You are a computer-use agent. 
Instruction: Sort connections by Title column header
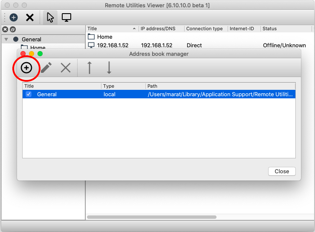pyautogui.click(x=112, y=29)
